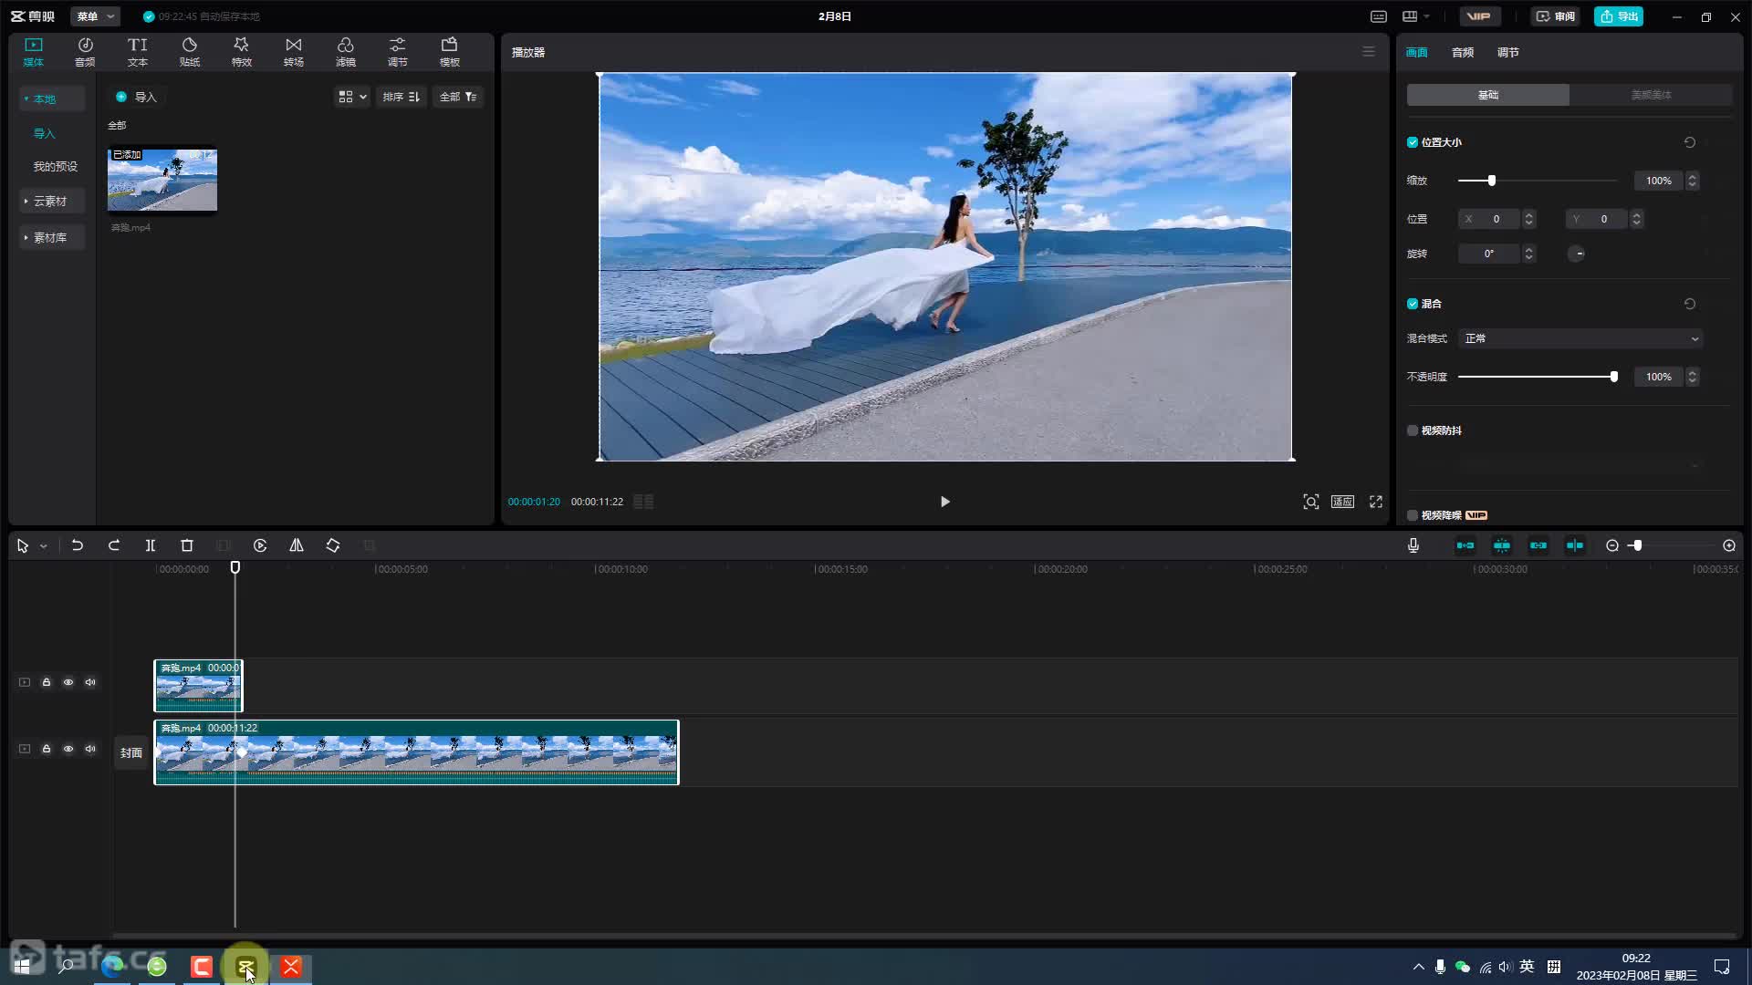Hide the upper video track with eye icon

tap(68, 682)
